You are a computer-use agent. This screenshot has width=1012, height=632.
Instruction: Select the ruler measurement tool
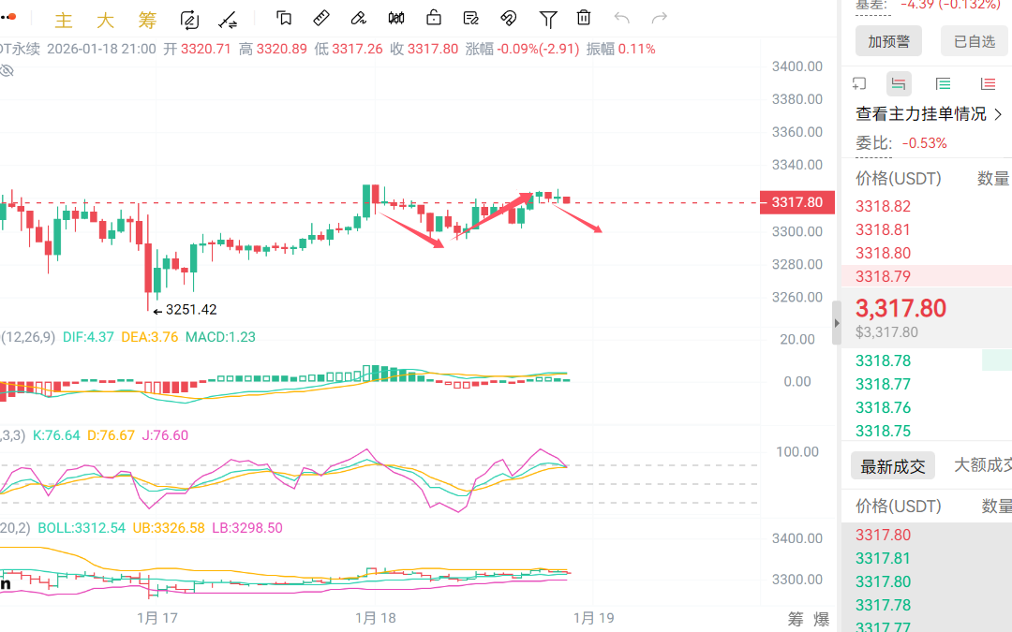[x=320, y=18]
